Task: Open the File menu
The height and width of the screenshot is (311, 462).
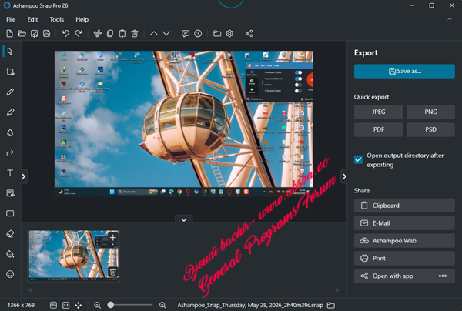Action: tap(11, 19)
